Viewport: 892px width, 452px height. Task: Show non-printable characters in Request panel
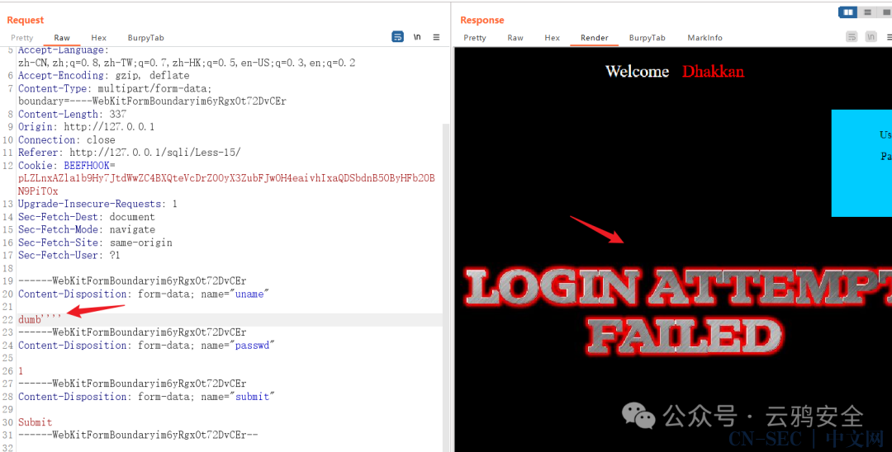pos(417,37)
